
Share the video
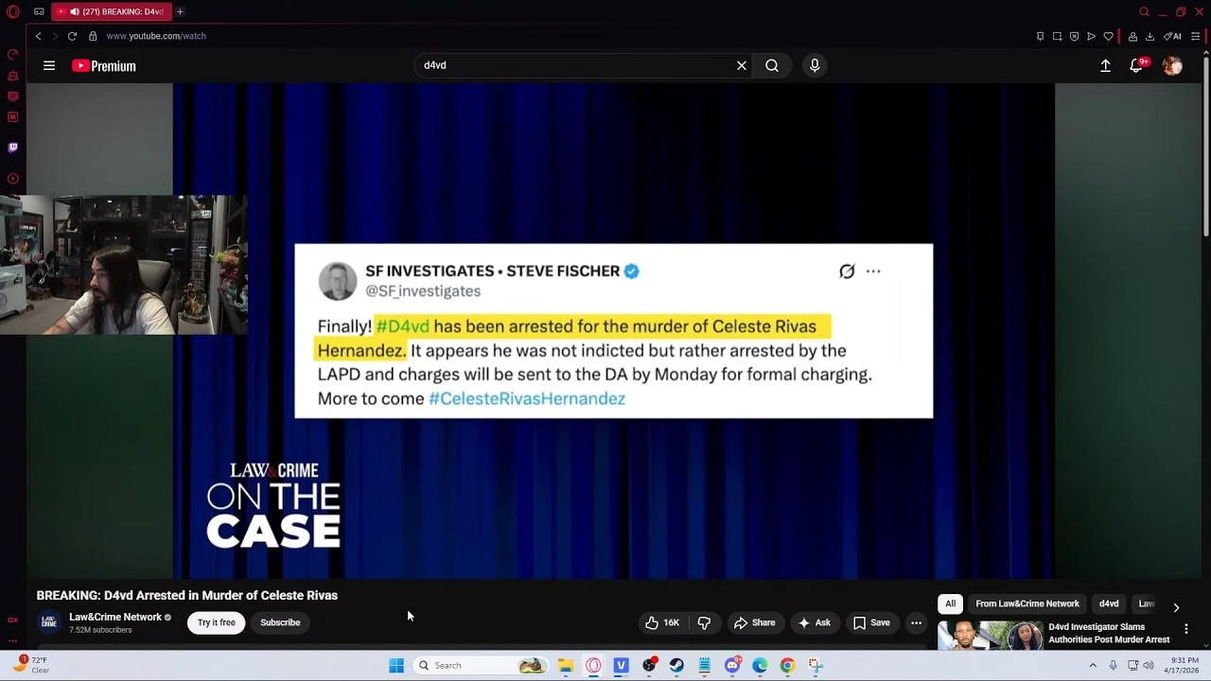[754, 622]
